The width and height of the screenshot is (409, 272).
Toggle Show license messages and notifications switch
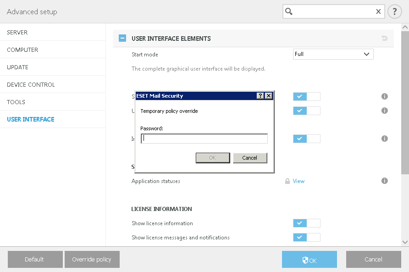pos(306,237)
